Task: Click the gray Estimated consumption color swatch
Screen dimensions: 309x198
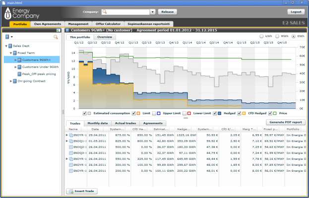Action: pos(89,113)
